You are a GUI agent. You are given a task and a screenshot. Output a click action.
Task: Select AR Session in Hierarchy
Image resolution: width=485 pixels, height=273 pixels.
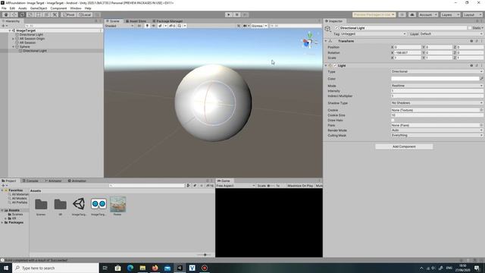click(x=27, y=42)
